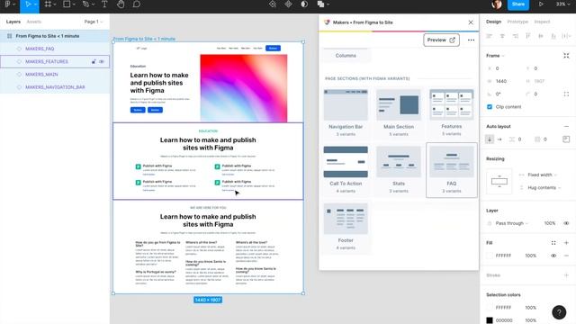Image resolution: width=576 pixels, height=324 pixels.
Task: Open the Frame type dropdown
Action: pyautogui.click(x=495, y=56)
